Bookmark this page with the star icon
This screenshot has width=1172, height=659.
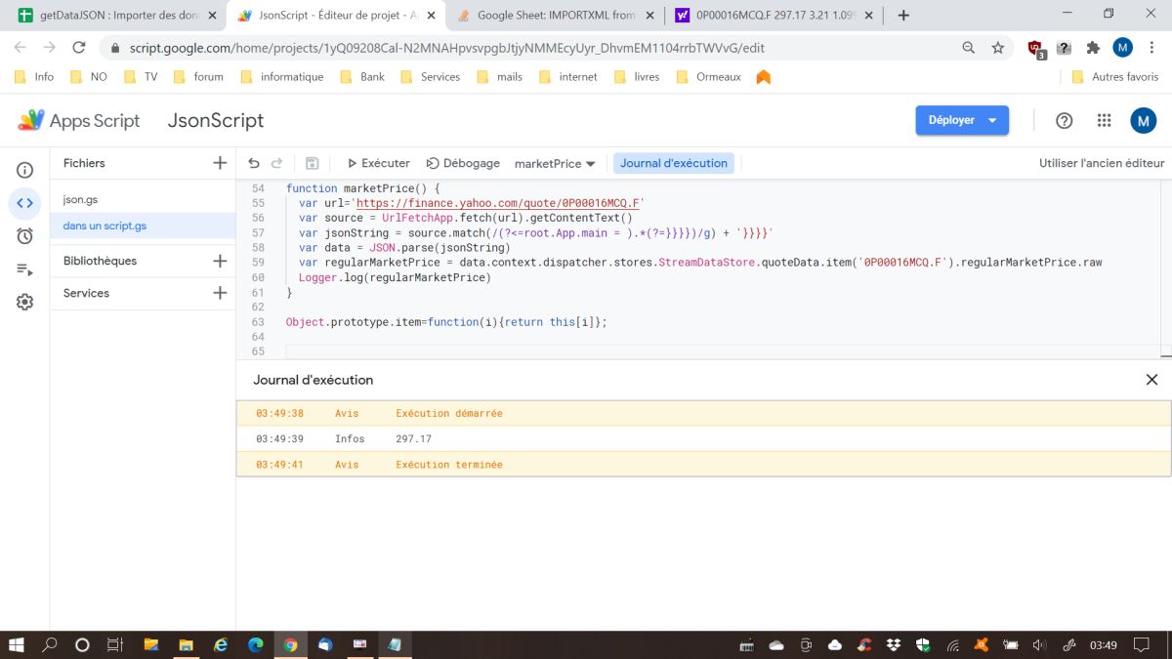point(997,47)
